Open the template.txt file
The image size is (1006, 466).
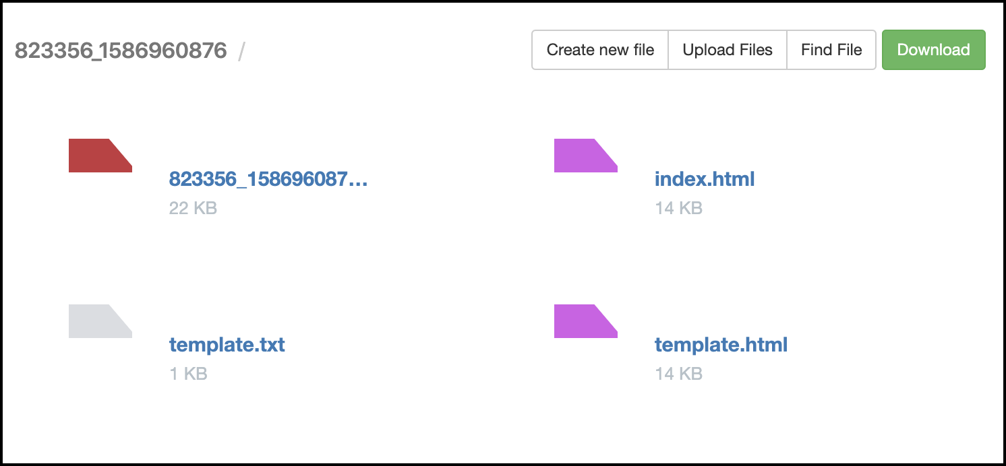point(227,345)
